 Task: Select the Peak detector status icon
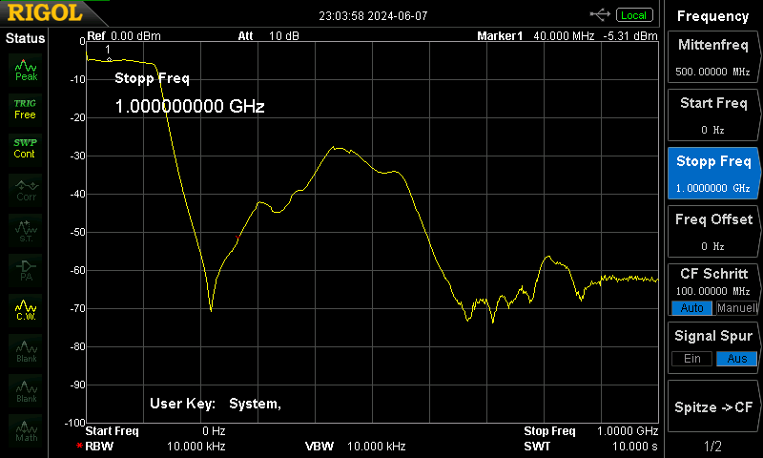click(x=26, y=70)
